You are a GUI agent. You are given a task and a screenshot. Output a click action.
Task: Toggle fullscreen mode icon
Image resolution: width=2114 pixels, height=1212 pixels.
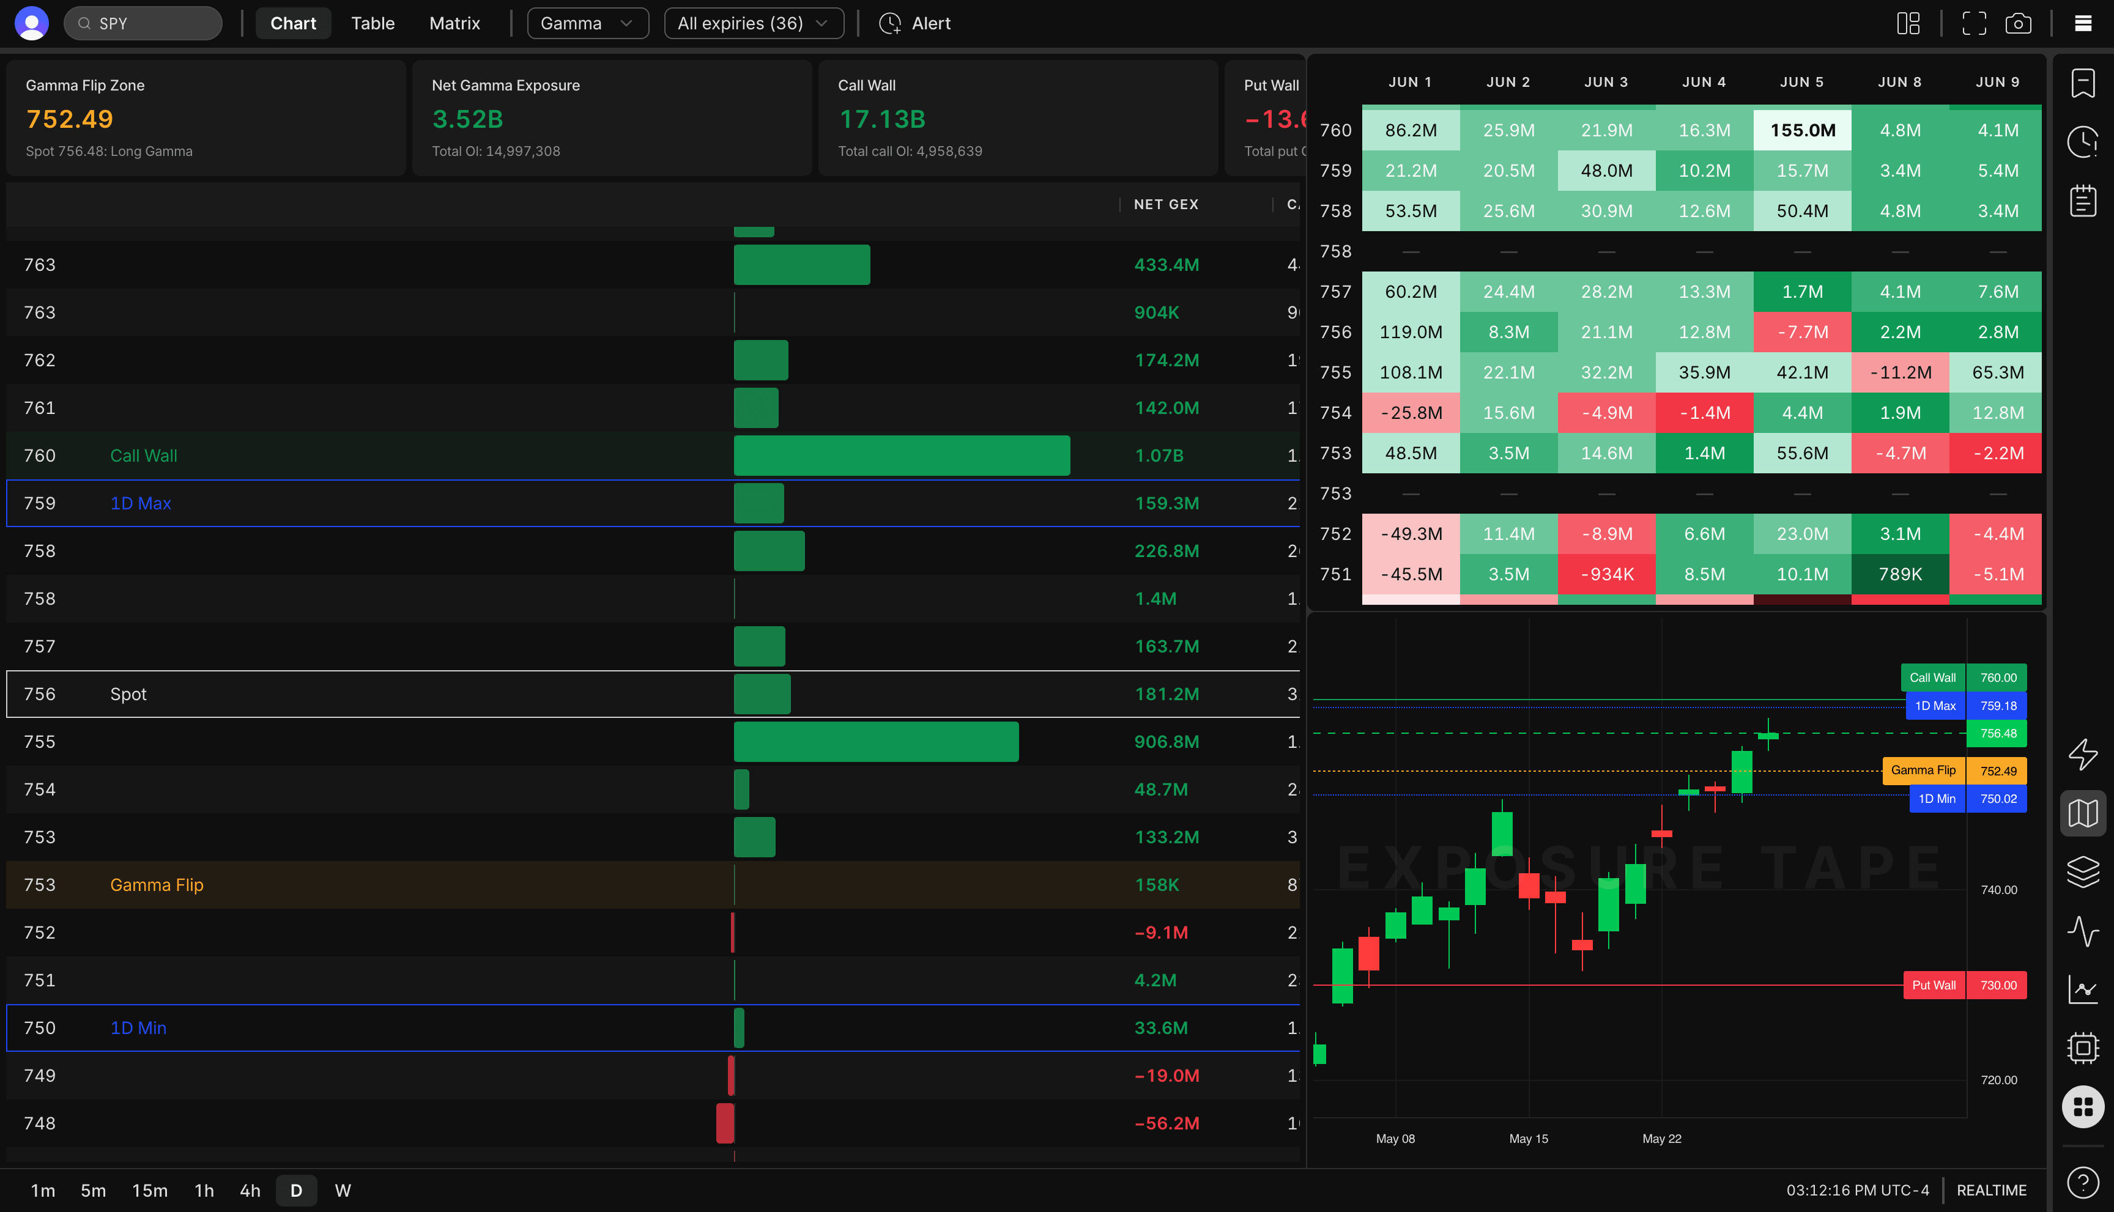(x=1974, y=23)
